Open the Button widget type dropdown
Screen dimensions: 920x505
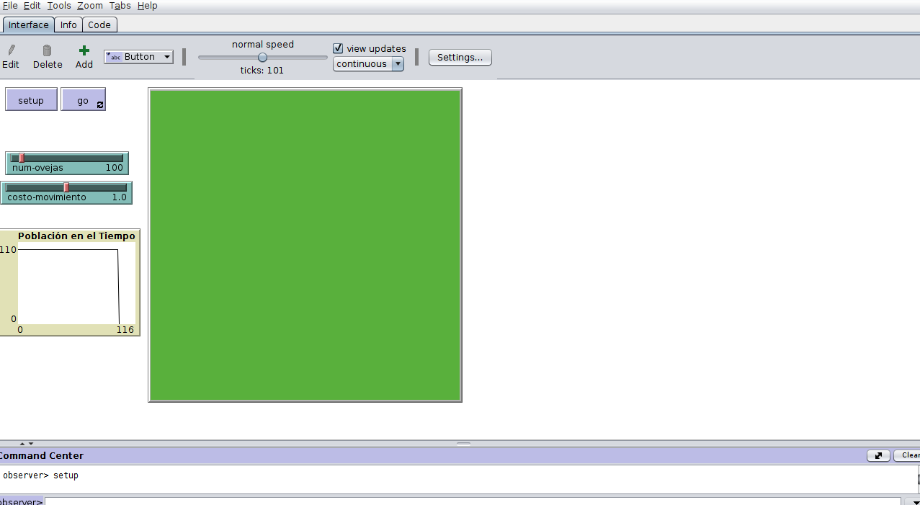[138, 57]
